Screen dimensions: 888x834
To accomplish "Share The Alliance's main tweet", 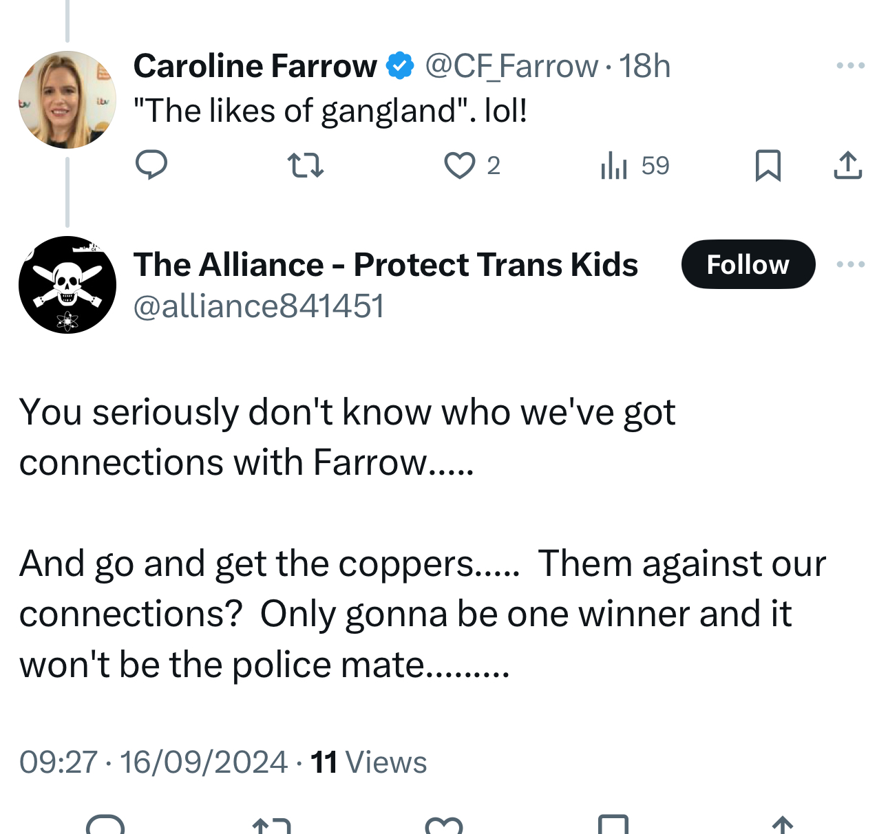I will (x=783, y=824).
